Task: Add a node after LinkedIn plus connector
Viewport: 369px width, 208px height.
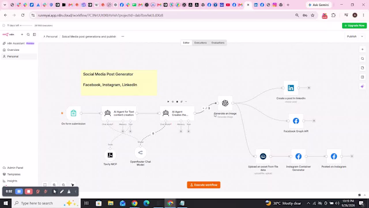Action: pyautogui.click(x=309, y=88)
